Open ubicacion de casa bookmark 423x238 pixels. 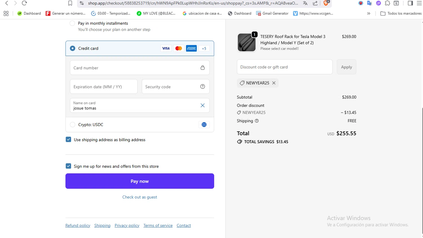click(x=202, y=14)
